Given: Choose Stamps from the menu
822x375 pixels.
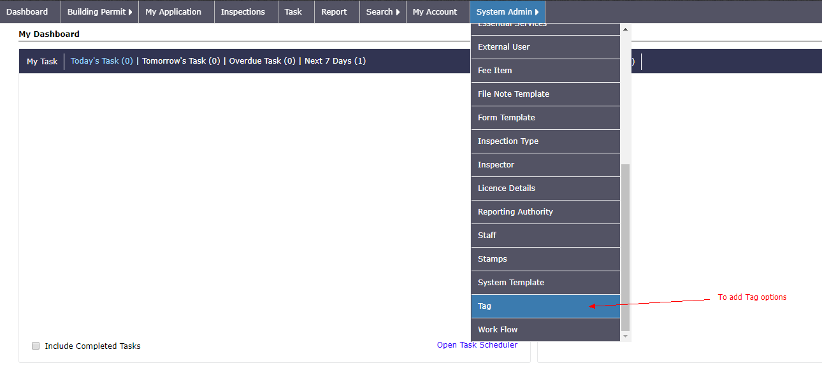Looking at the screenshot, I should click(545, 259).
